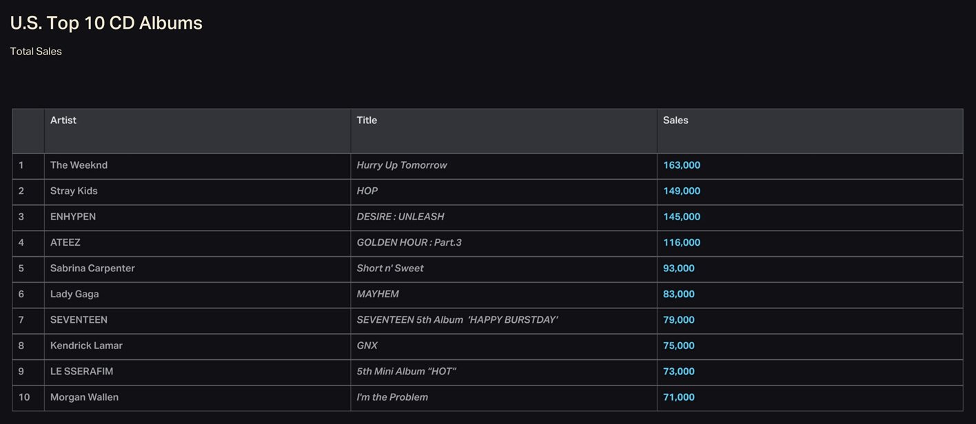Select the SEVENTEEN artist cell
Screen dimensions: 976x424
[197, 321]
